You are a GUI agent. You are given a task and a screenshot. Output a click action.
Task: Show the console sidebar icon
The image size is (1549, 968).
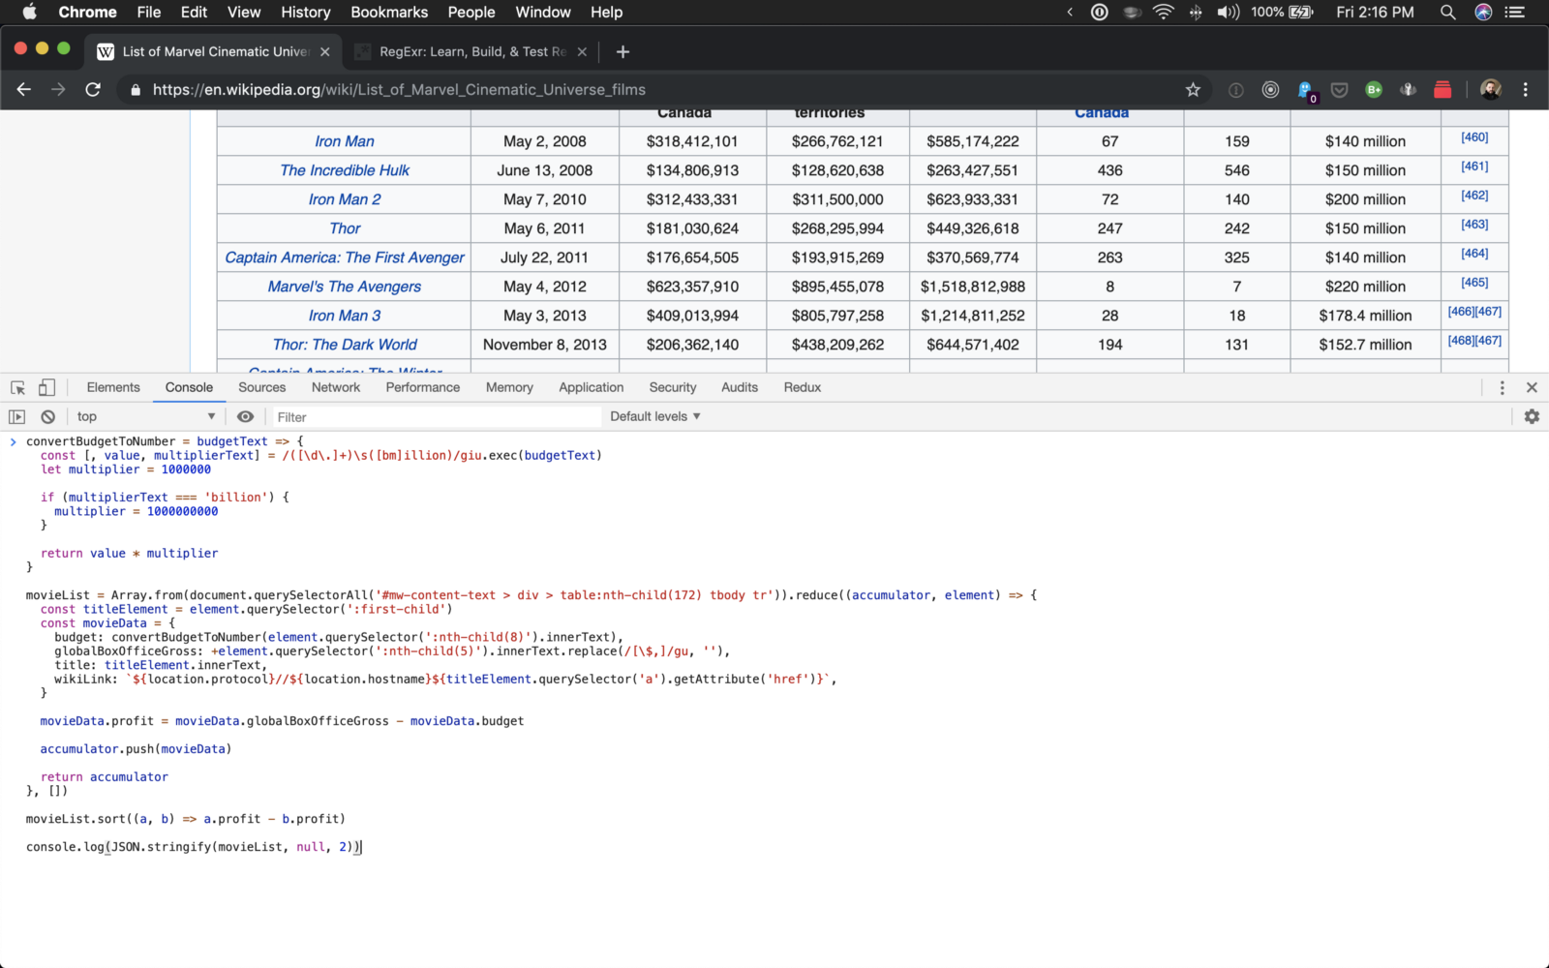tap(16, 416)
